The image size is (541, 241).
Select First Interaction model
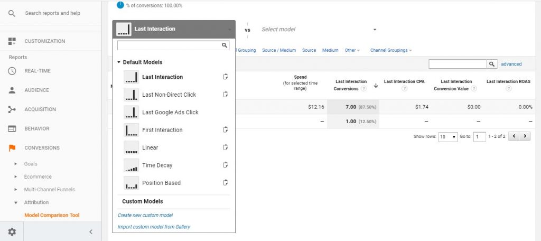coord(163,130)
